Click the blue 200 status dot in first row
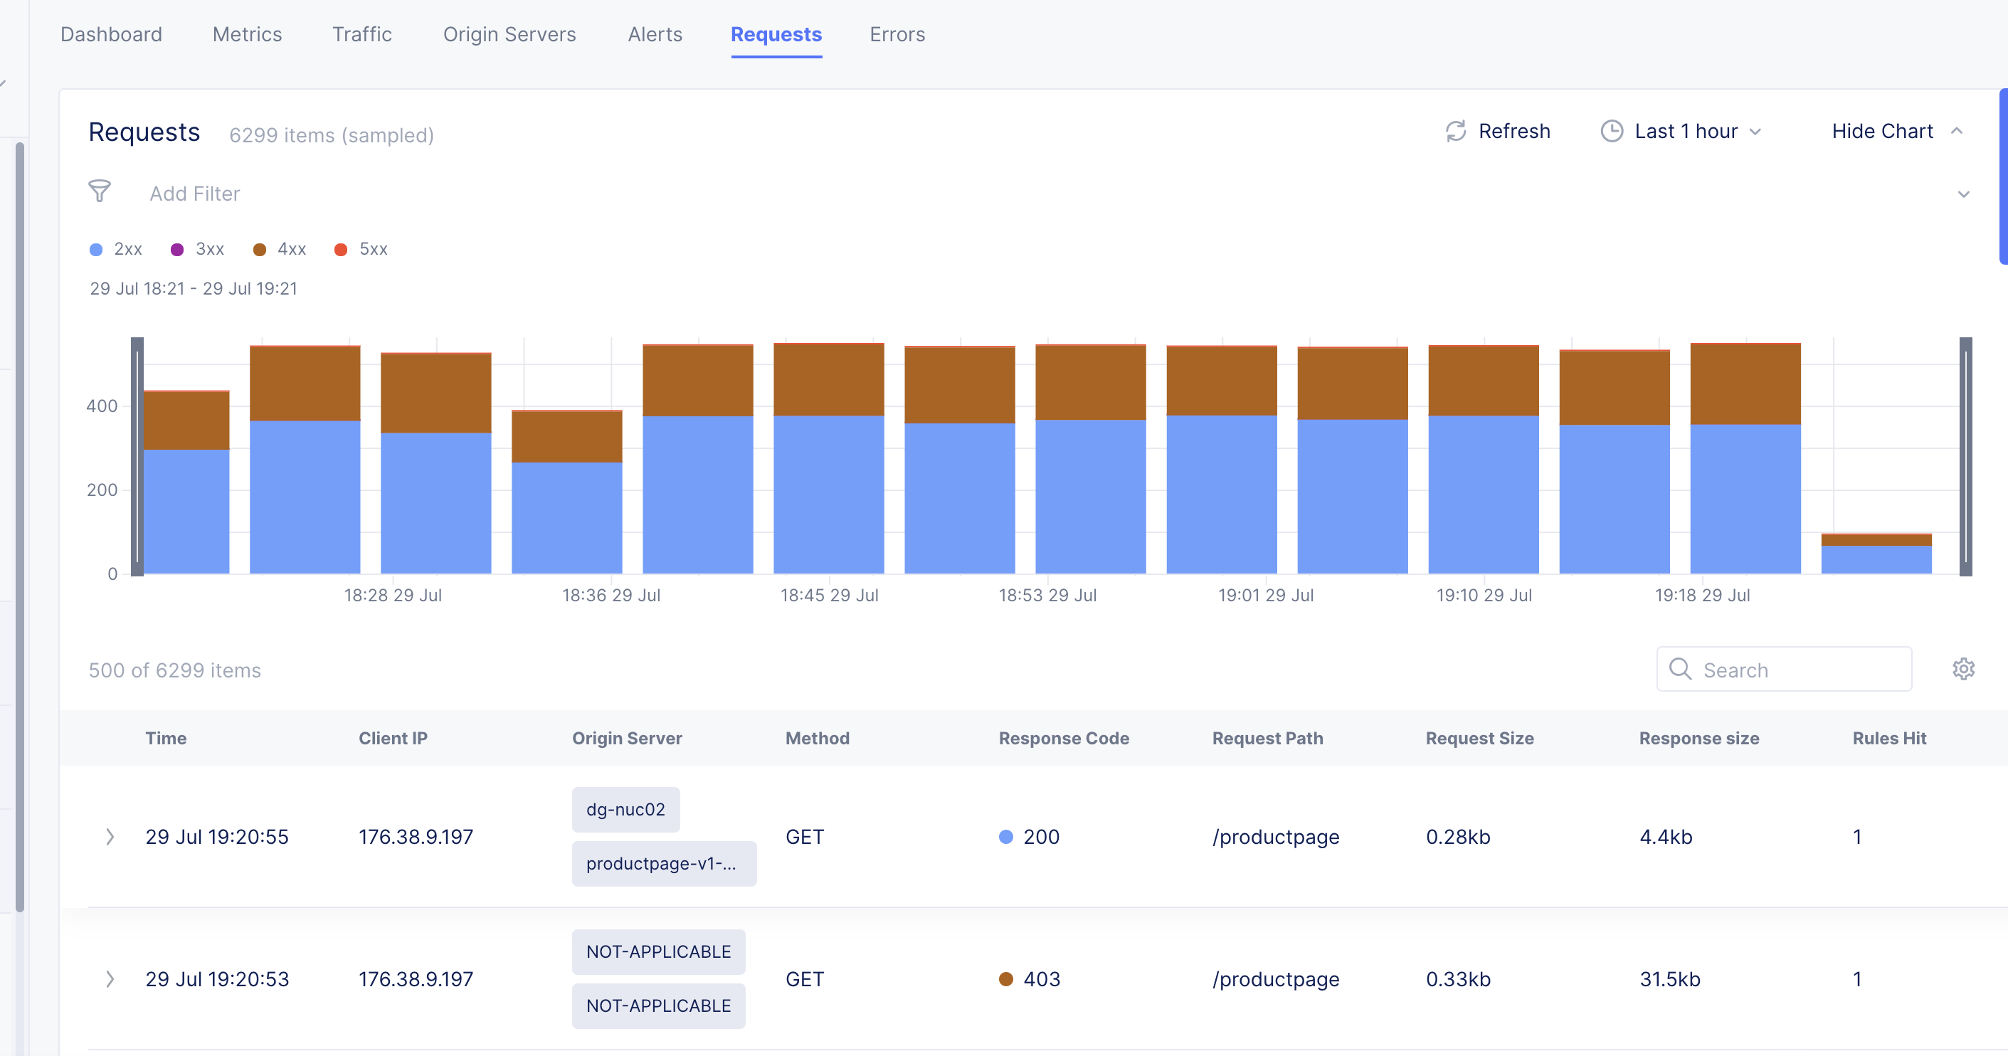 (1005, 837)
